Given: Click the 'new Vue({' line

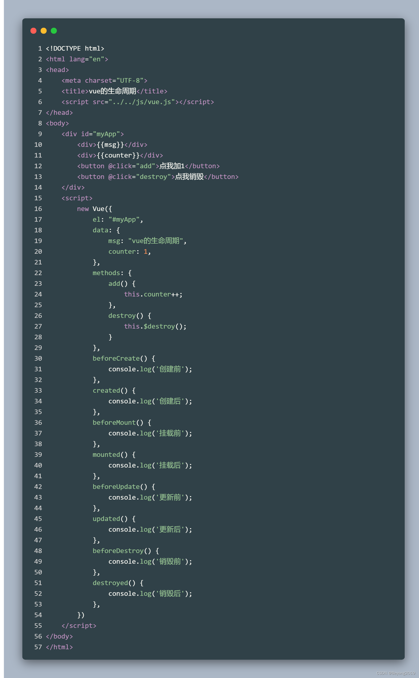Looking at the screenshot, I should pyautogui.click(x=94, y=209).
